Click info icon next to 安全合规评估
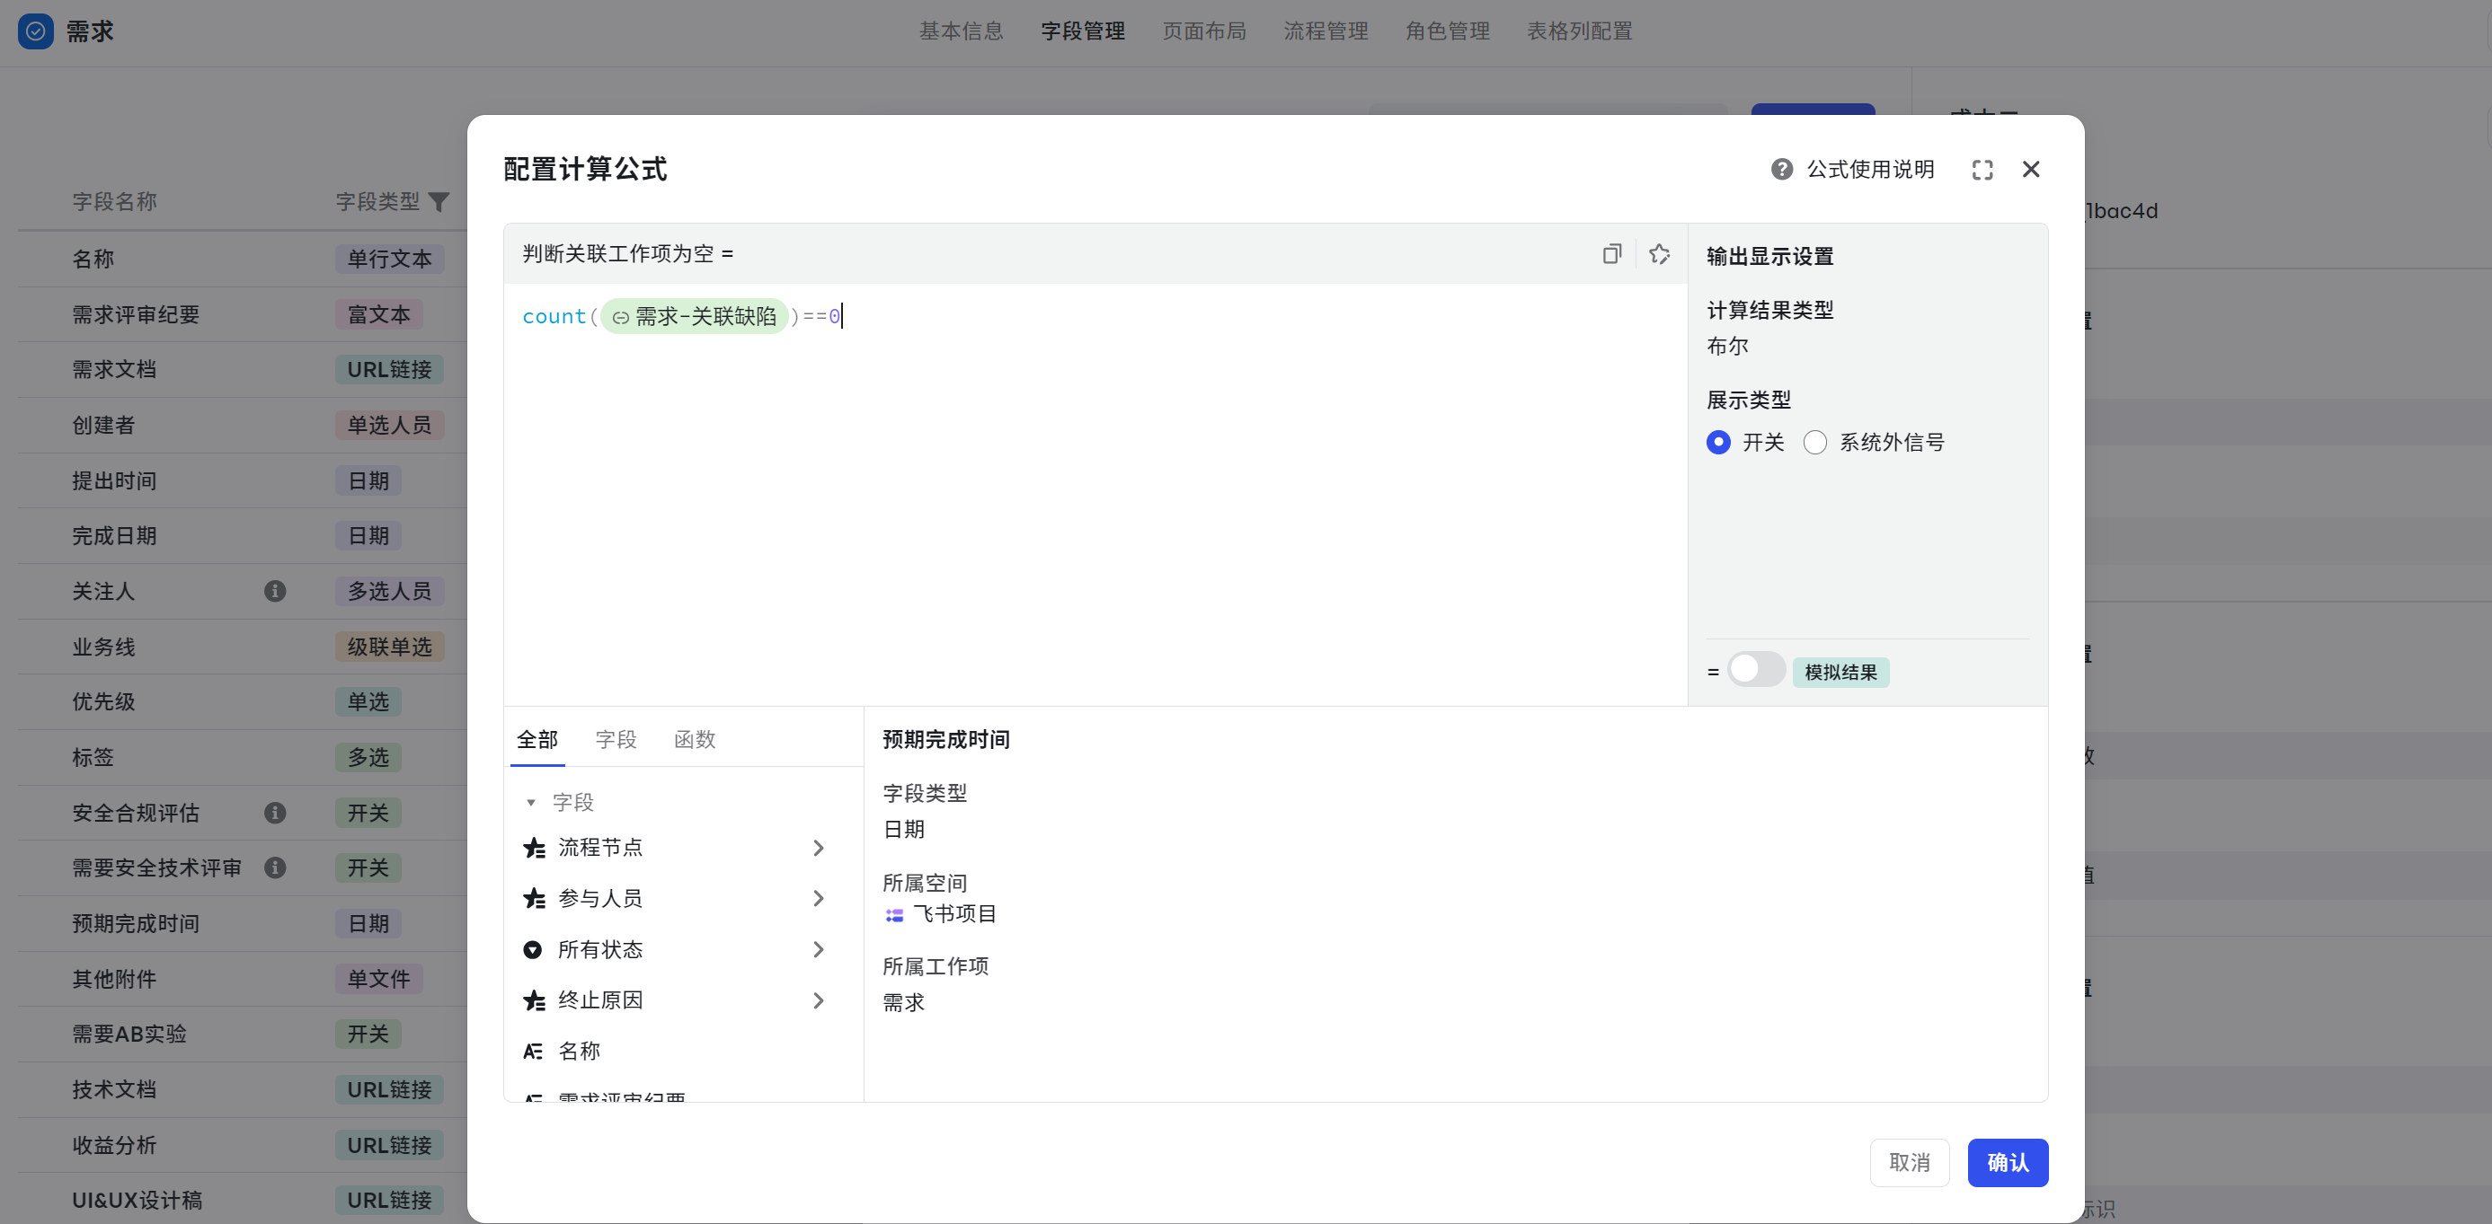 (275, 813)
